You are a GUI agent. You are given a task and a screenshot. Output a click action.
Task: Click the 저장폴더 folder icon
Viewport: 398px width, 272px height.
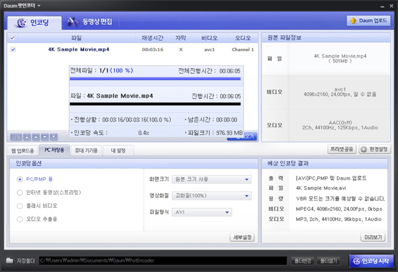tap(10, 261)
